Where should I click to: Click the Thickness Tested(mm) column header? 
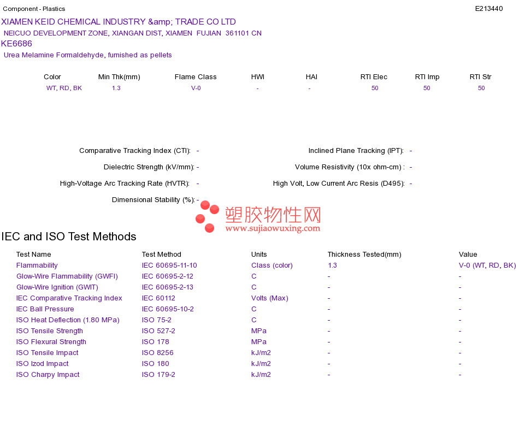[364, 255]
